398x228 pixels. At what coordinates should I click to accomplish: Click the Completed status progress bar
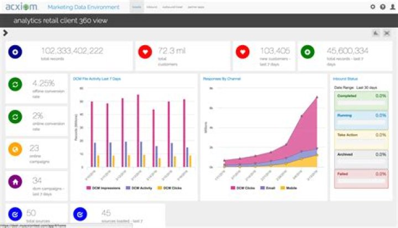[362, 103]
